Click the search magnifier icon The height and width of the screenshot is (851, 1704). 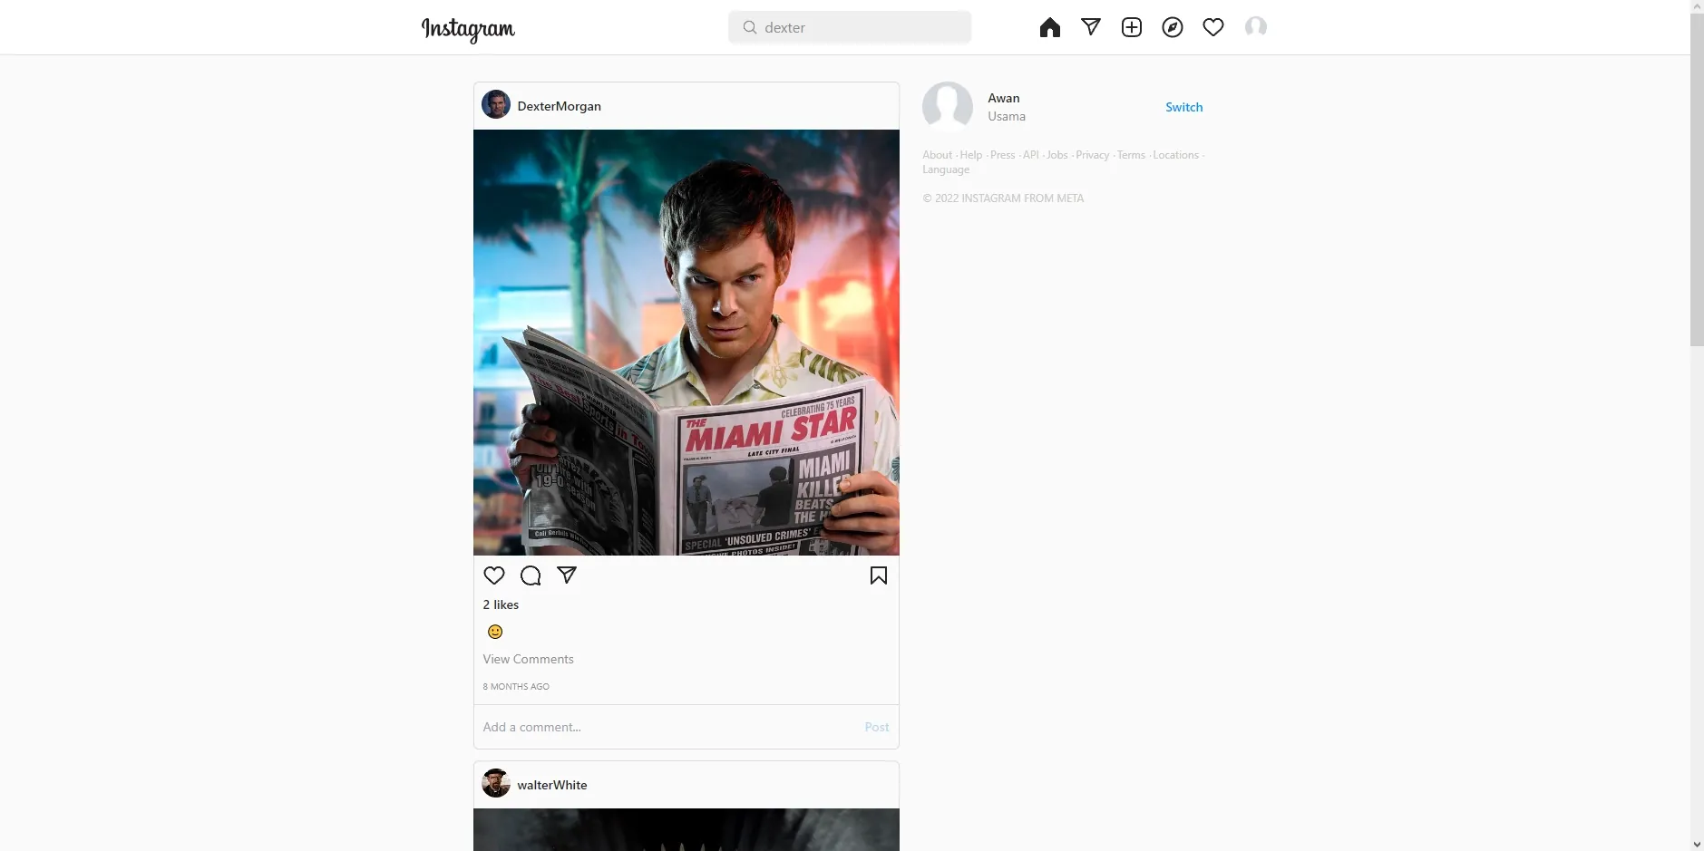point(750,27)
